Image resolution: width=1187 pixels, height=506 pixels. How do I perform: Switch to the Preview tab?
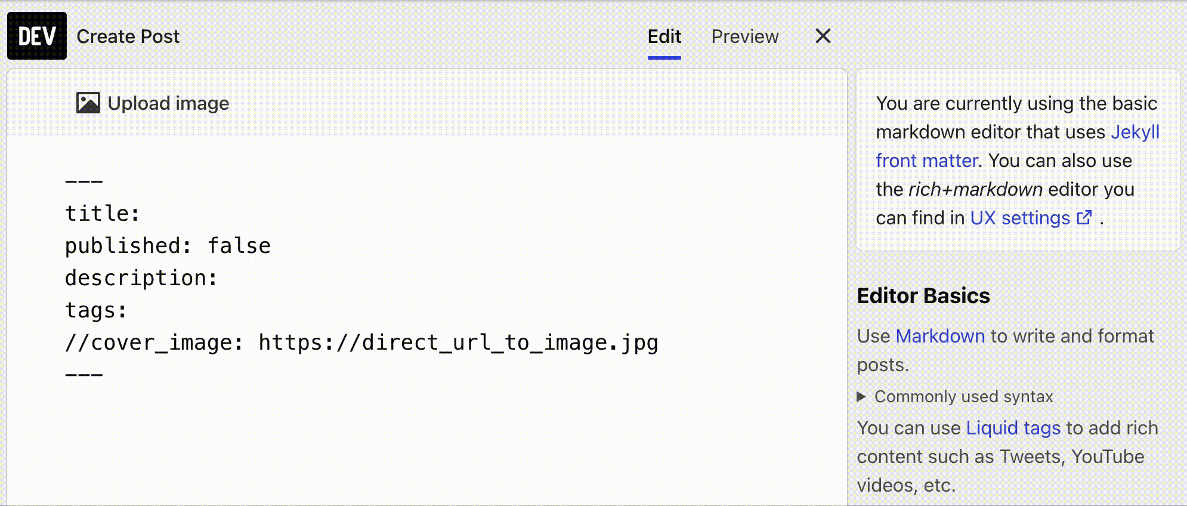click(745, 36)
